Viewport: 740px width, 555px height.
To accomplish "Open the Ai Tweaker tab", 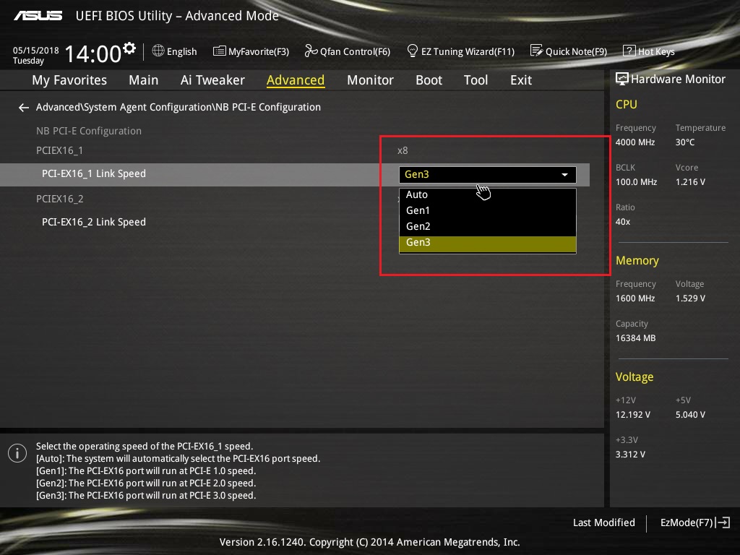I will coord(212,80).
